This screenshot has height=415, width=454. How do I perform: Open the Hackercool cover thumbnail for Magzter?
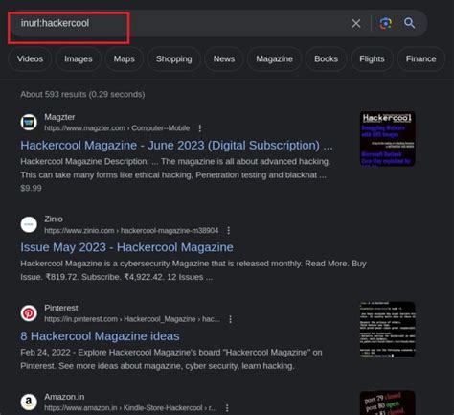[x=388, y=139]
